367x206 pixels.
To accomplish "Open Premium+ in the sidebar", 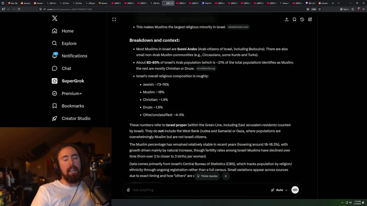I will 67,93.
